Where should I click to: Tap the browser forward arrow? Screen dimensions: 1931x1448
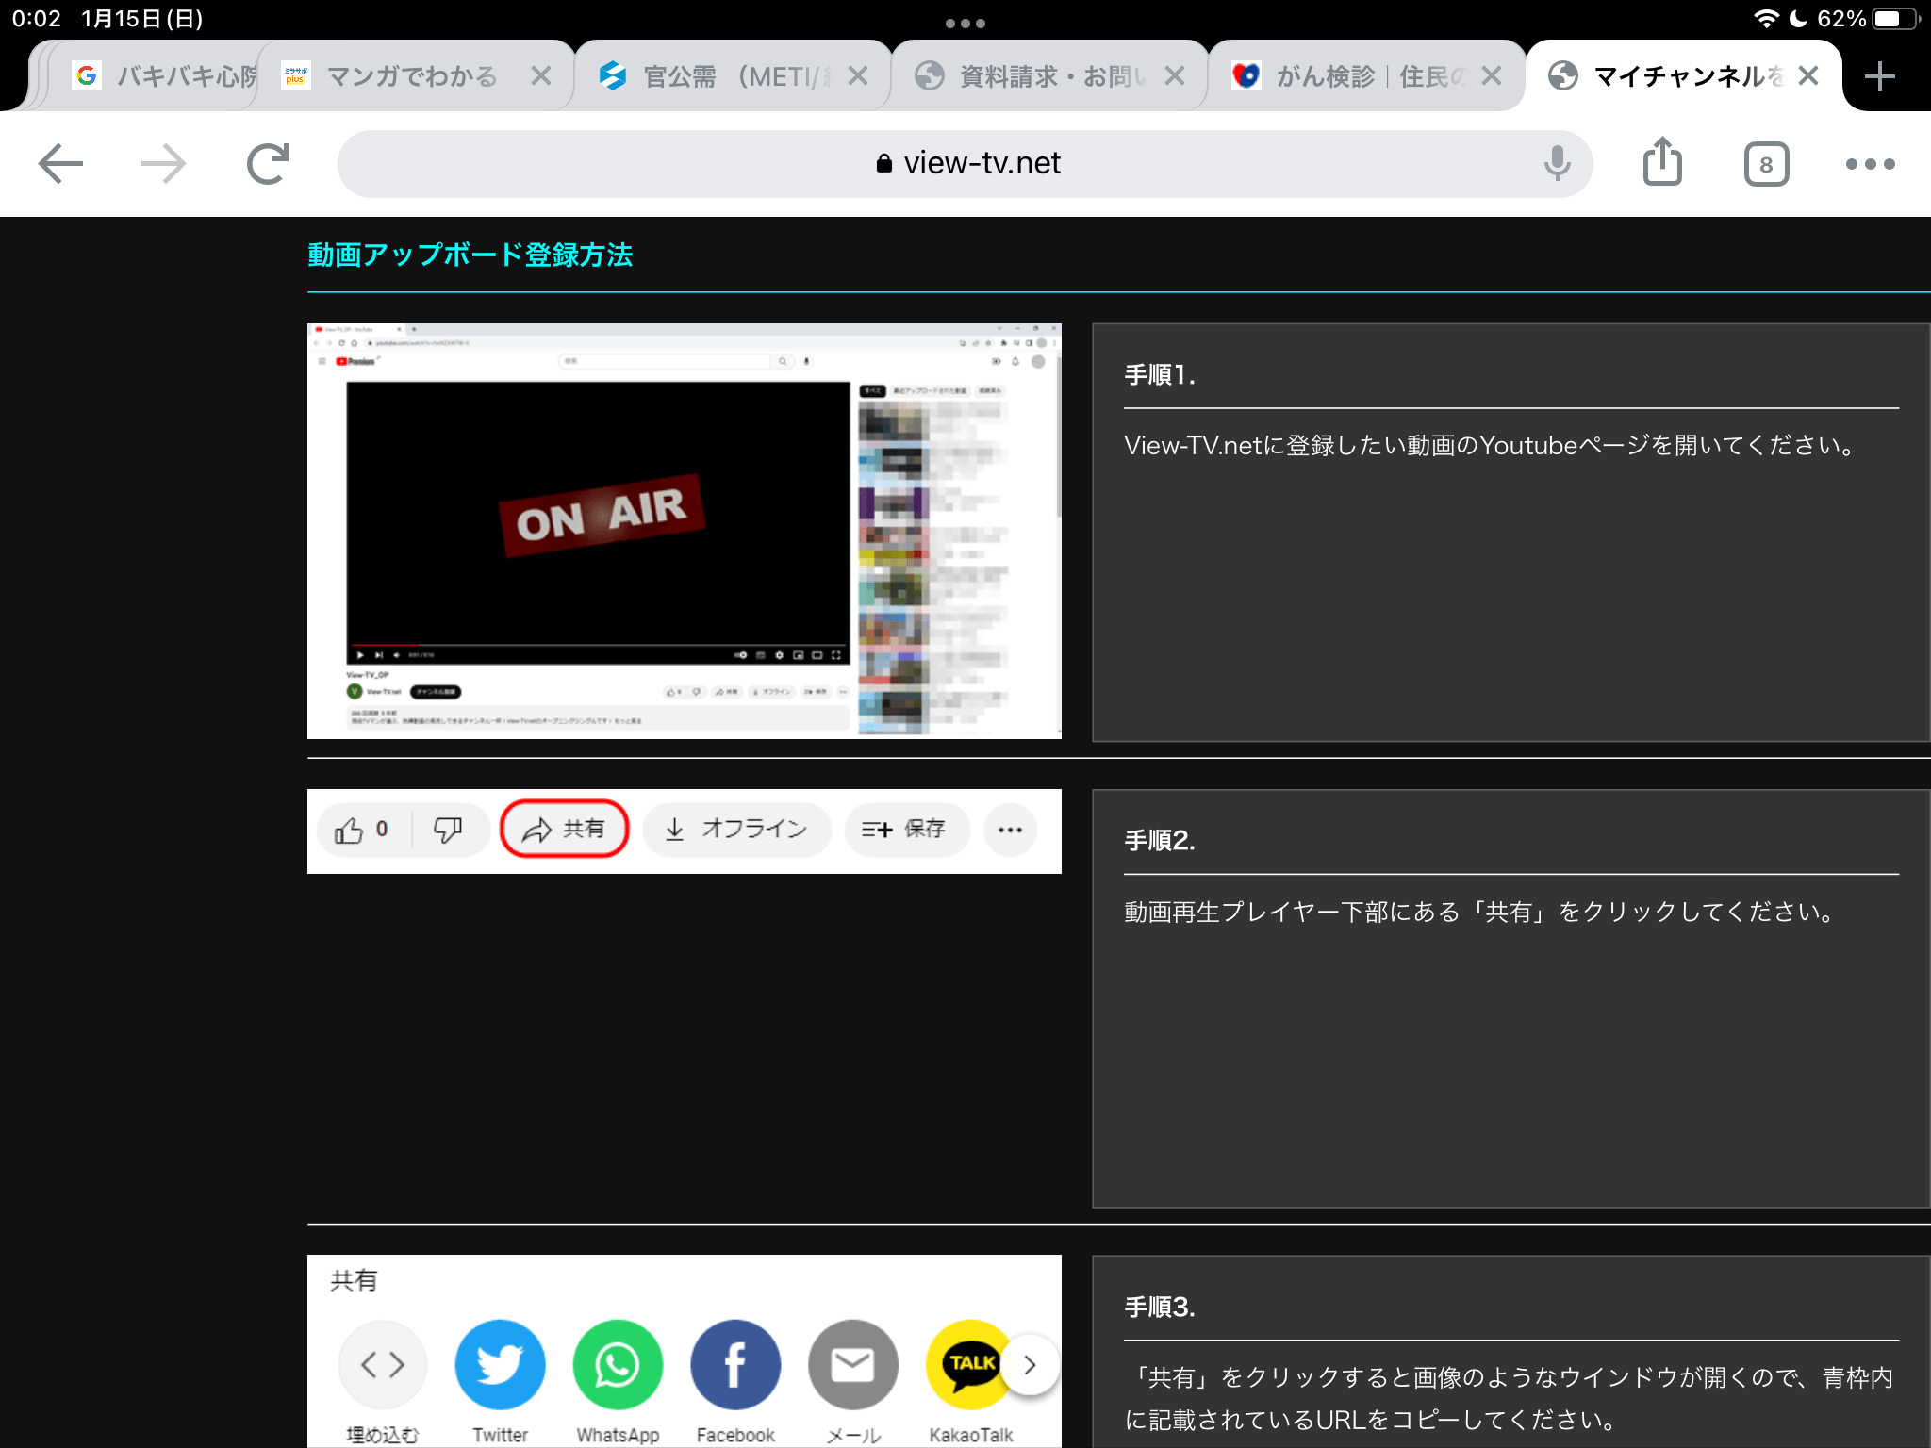(x=163, y=164)
